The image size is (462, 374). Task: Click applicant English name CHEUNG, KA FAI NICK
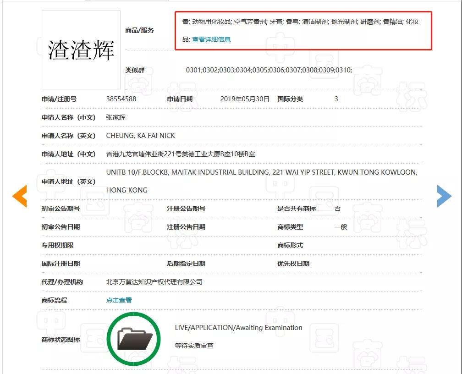[141, 136]
